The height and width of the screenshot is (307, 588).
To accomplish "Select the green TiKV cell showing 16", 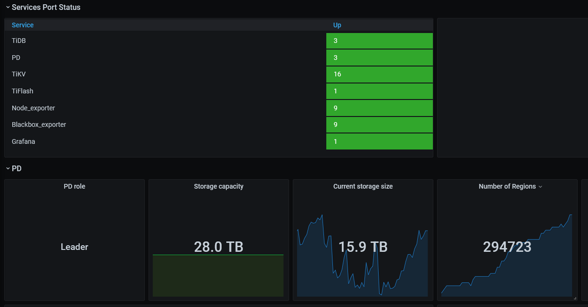I will click(379, 75).
